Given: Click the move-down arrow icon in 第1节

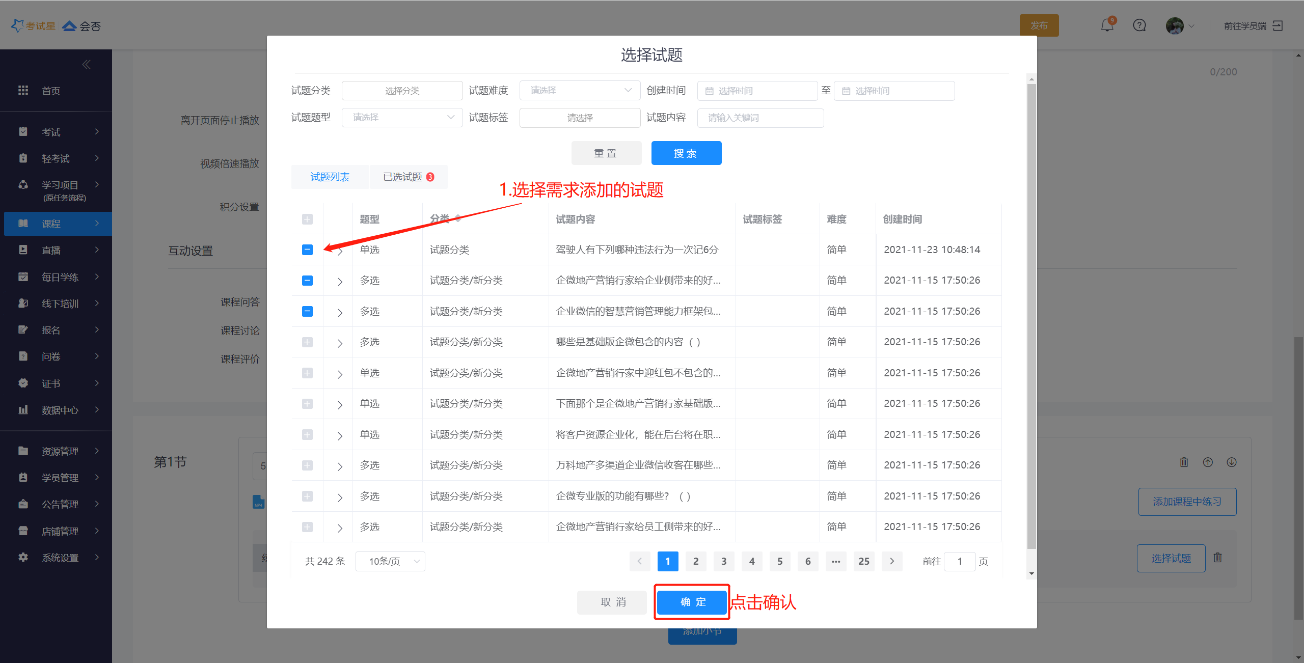Looking at the screenshot, I should 1232,462.
